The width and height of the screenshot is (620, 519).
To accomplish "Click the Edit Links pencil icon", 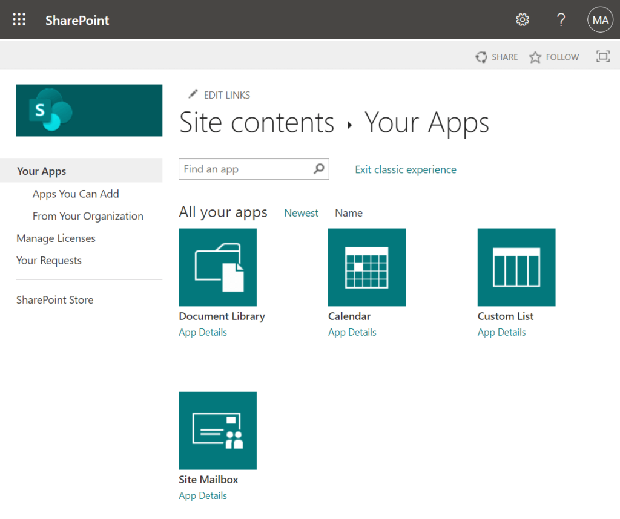I will pyautogui.click(x=193, y=94).
